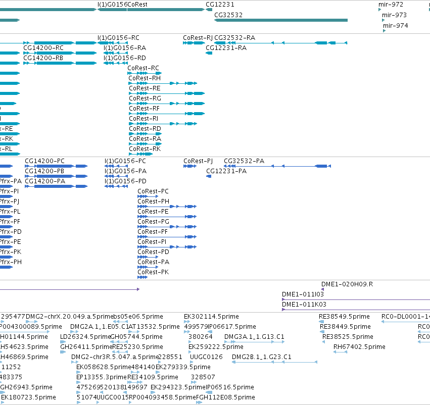Click the CG14200-PC protein label

[44, 161]
